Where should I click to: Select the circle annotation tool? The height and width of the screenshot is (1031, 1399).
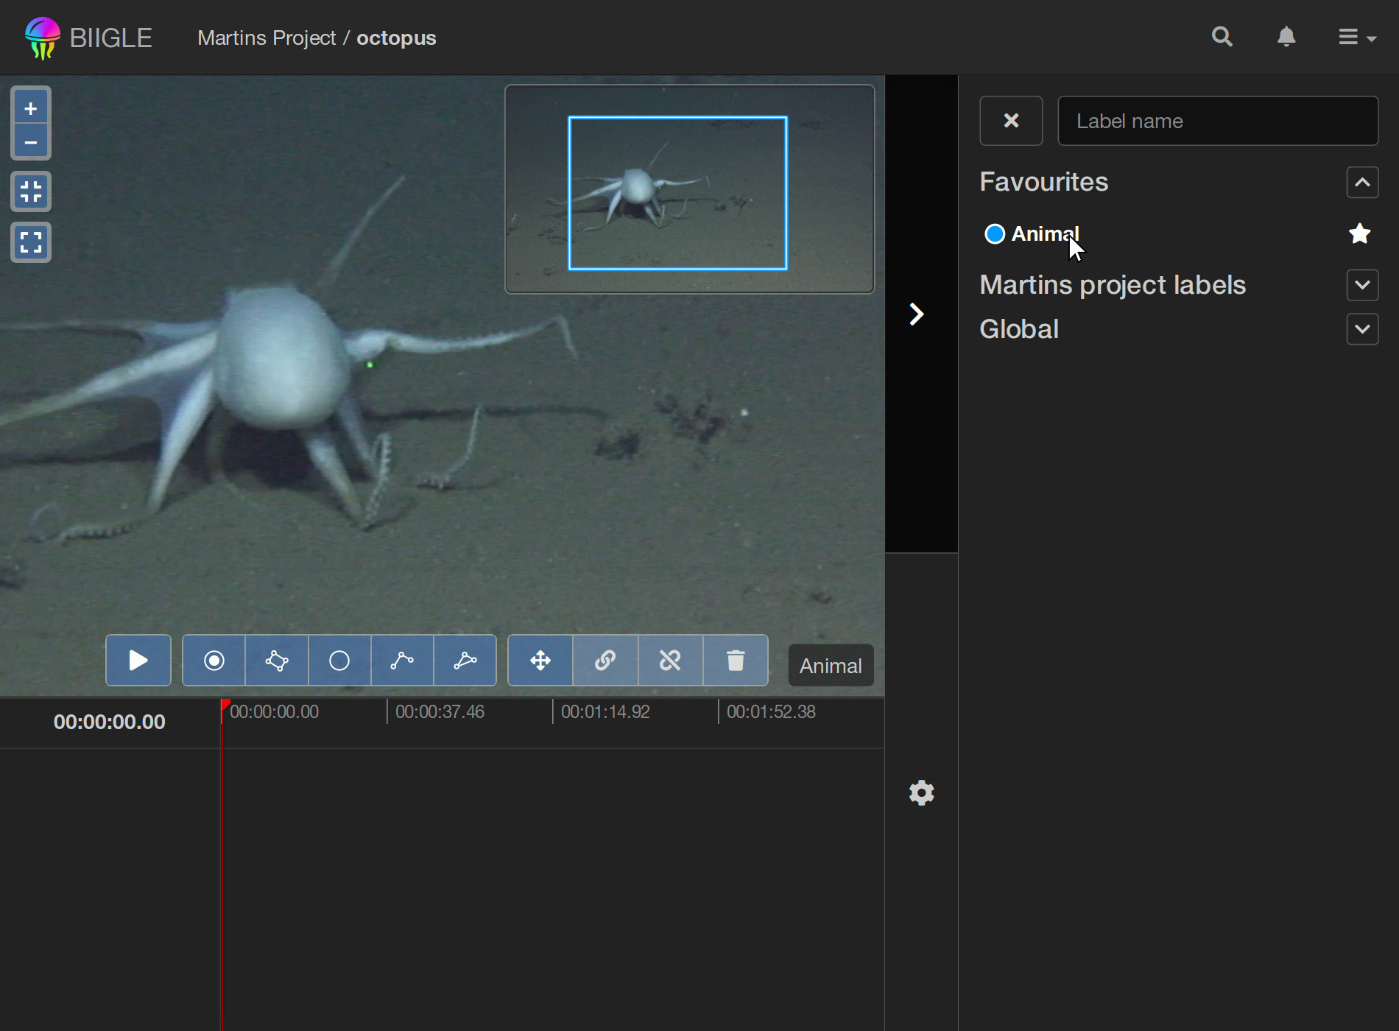point(339,661)
